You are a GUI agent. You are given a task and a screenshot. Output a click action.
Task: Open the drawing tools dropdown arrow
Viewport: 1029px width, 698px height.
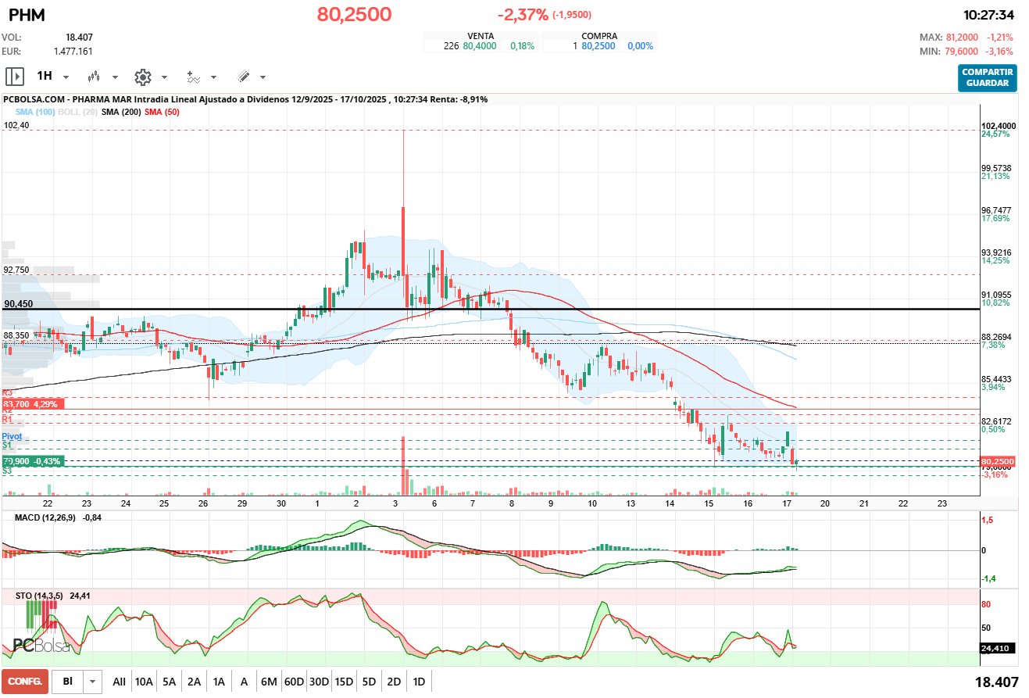(x=263, y=77)
